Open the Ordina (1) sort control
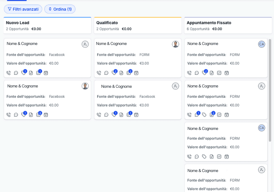Image resolution: width=274 pixels, height=192 pixels. tap(60, 9)
